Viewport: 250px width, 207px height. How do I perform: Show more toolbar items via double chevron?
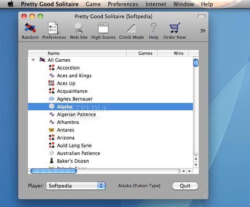[x=203, y=31]
